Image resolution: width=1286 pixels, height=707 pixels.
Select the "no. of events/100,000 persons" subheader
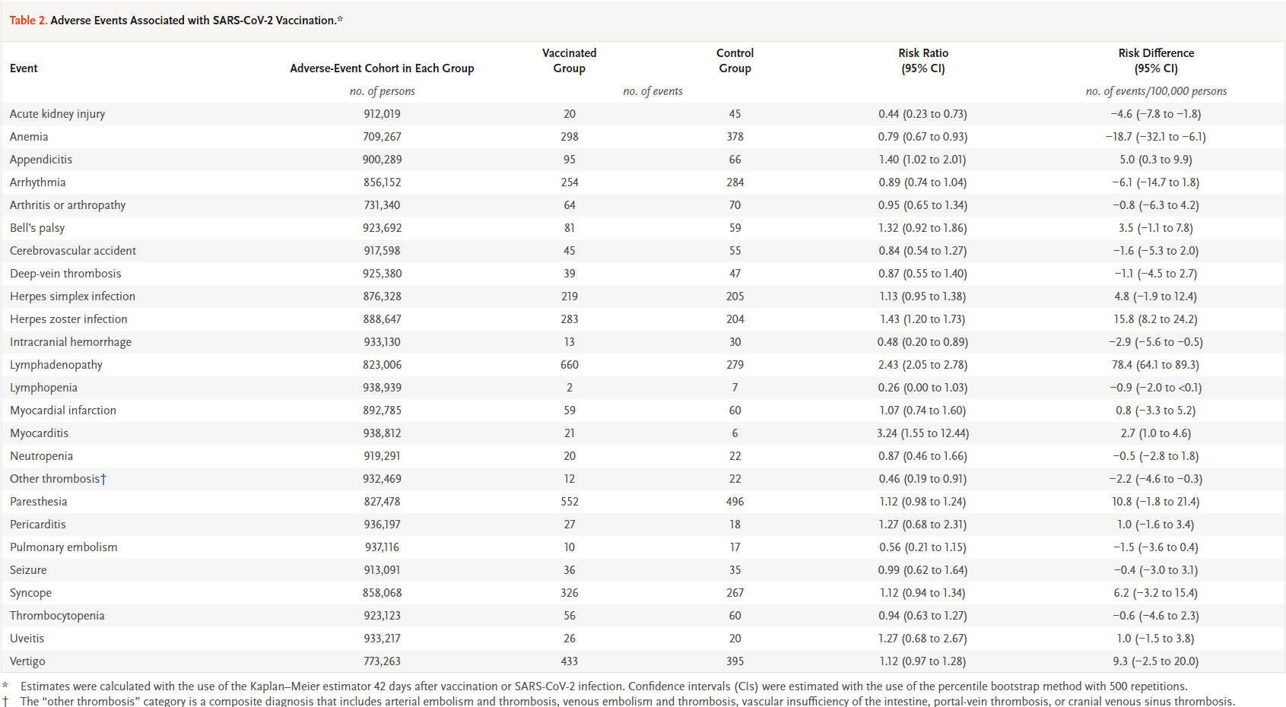pyautogui.click(x=1155, y=91)
